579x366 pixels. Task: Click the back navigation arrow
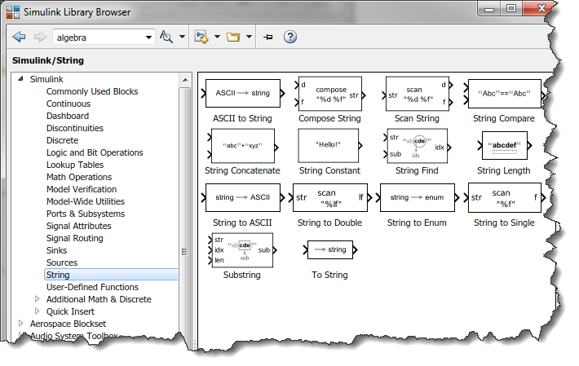(20, 37)
